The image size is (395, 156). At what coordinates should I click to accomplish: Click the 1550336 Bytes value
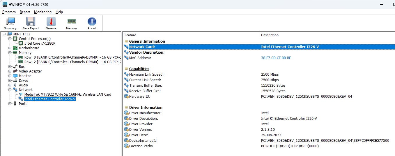tap(273, 86)
